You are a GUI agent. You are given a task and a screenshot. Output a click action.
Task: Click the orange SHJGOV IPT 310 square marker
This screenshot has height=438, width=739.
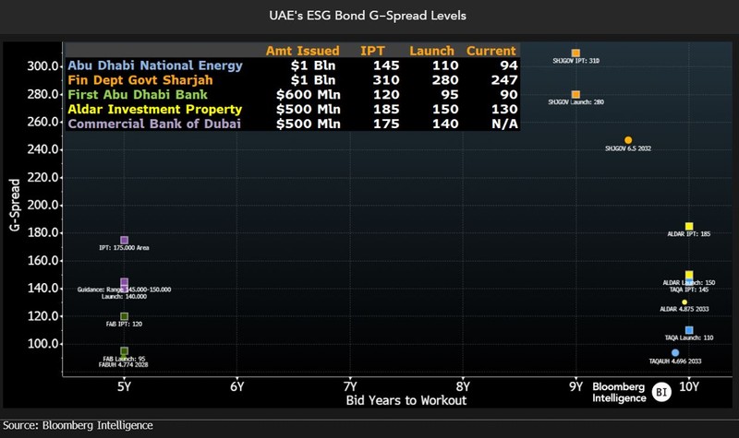tap(575, 53)
